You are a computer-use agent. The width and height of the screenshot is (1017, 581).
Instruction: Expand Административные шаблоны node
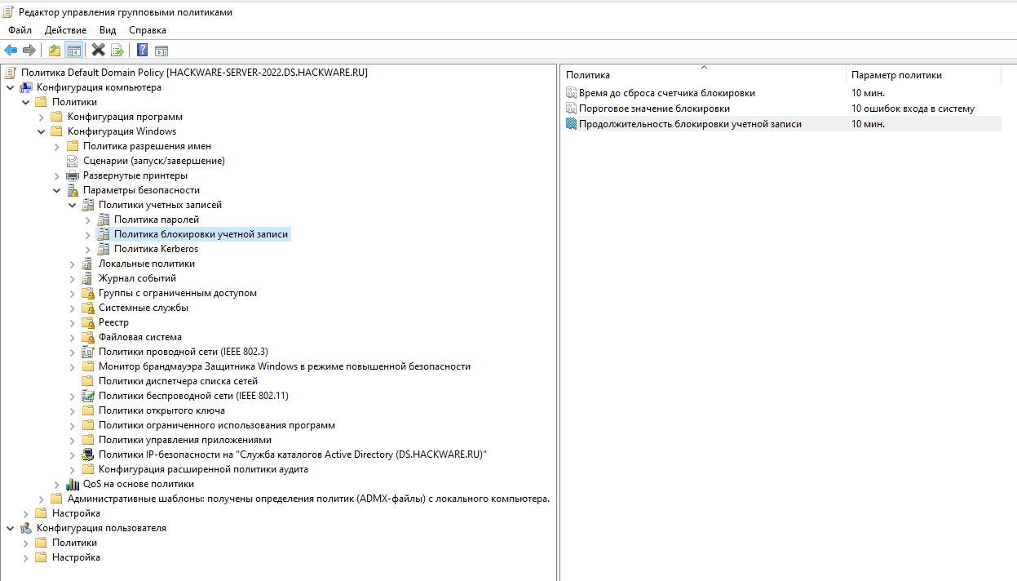pos(42,499)
